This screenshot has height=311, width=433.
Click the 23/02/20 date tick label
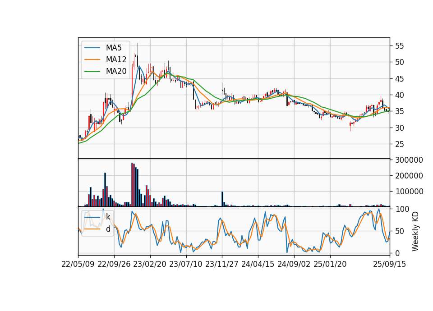coord(150,264)
